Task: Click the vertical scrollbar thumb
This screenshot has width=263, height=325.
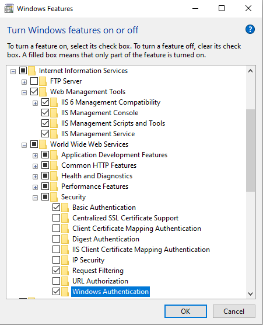Action: pyautogui.click(x=250, y=150)
